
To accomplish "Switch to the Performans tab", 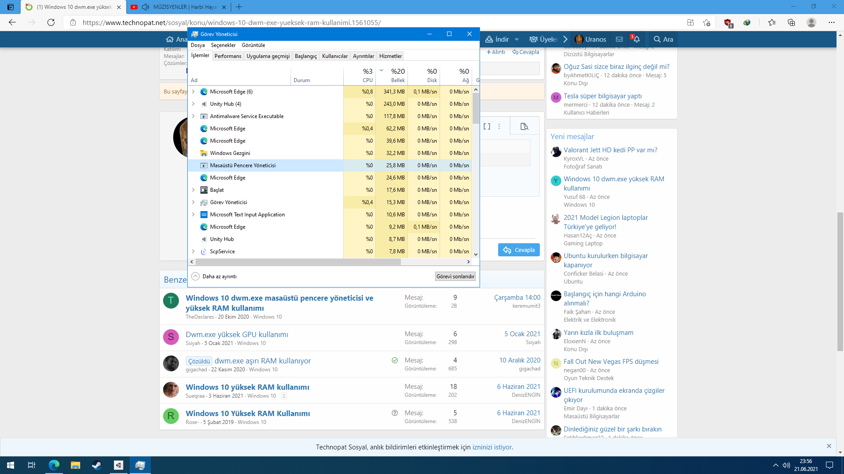I will click(x=228, y=56).
